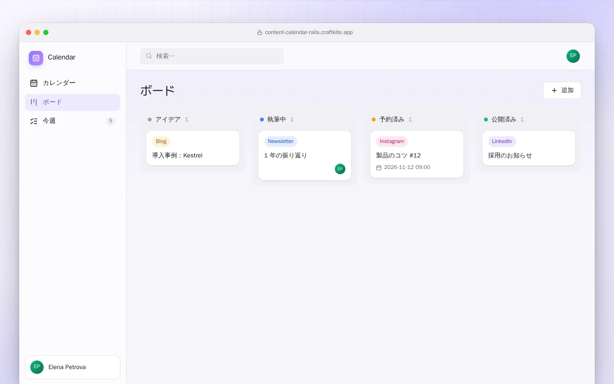Viewport: 614px width, 384px height.
Task: Click the orange status dot beside 予約済み
Action: [374, 120]
